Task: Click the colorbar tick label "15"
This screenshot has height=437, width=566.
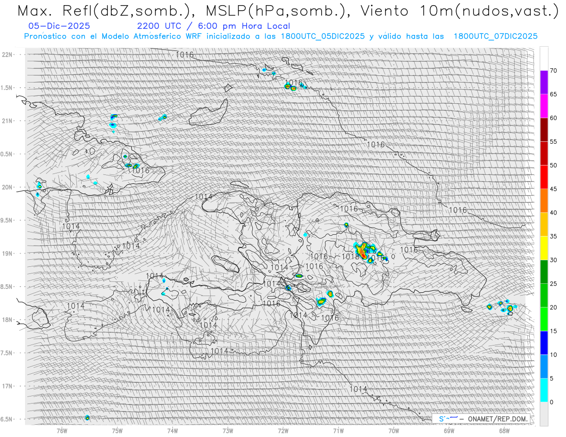Action: click(x=553, y=331)
